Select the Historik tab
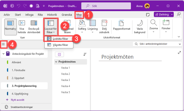 click(x=52, y=15)
